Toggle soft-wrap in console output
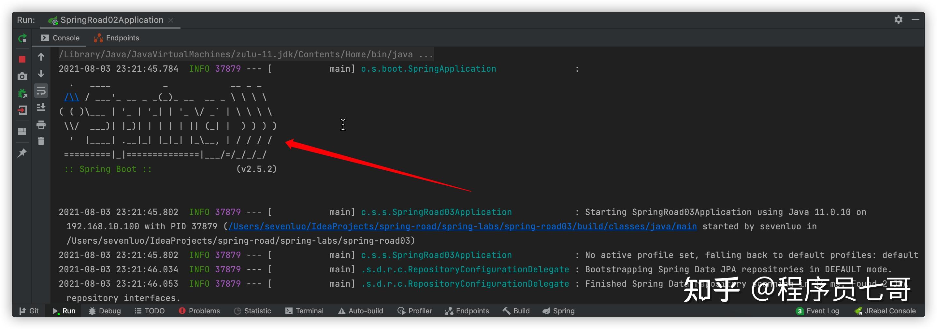 tap(41, 91)
